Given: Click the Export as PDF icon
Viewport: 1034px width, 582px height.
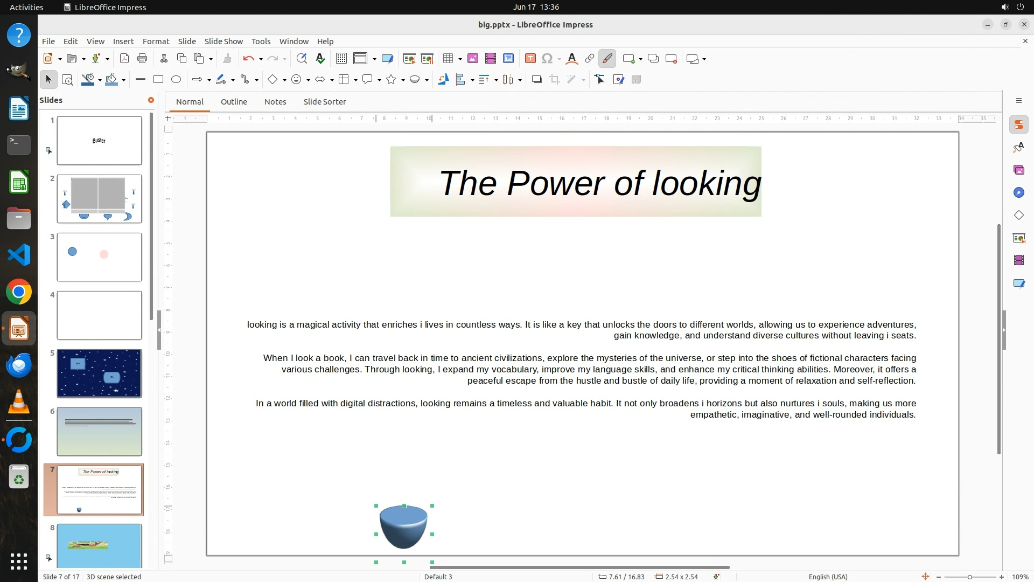Looking at the screenshot, I should click(124, 59).
